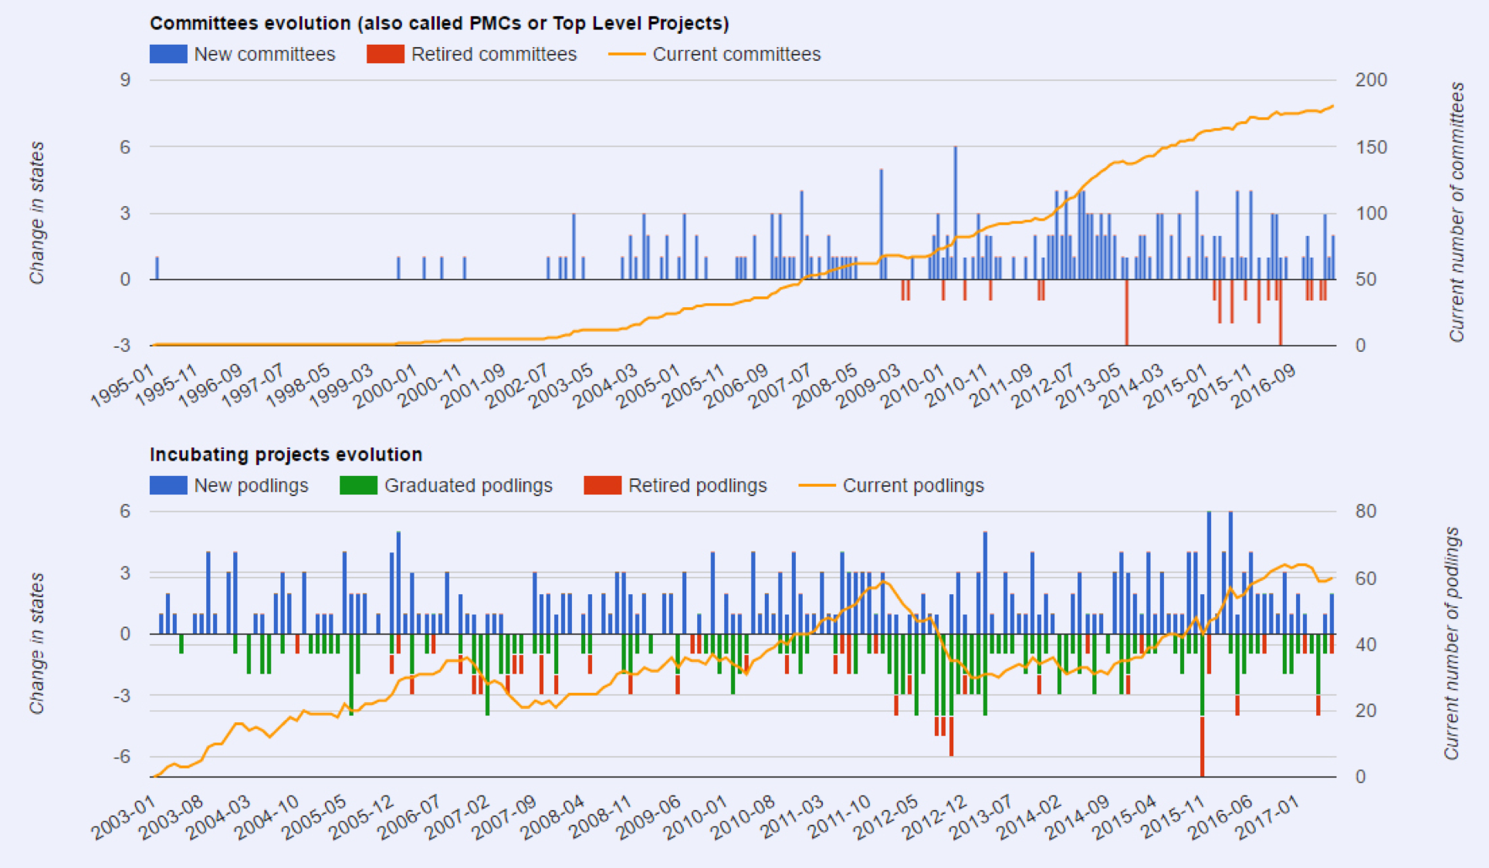Click the blue New podlings legend swatch
The image size is (1489, 868).
click(x=168, y=485)
